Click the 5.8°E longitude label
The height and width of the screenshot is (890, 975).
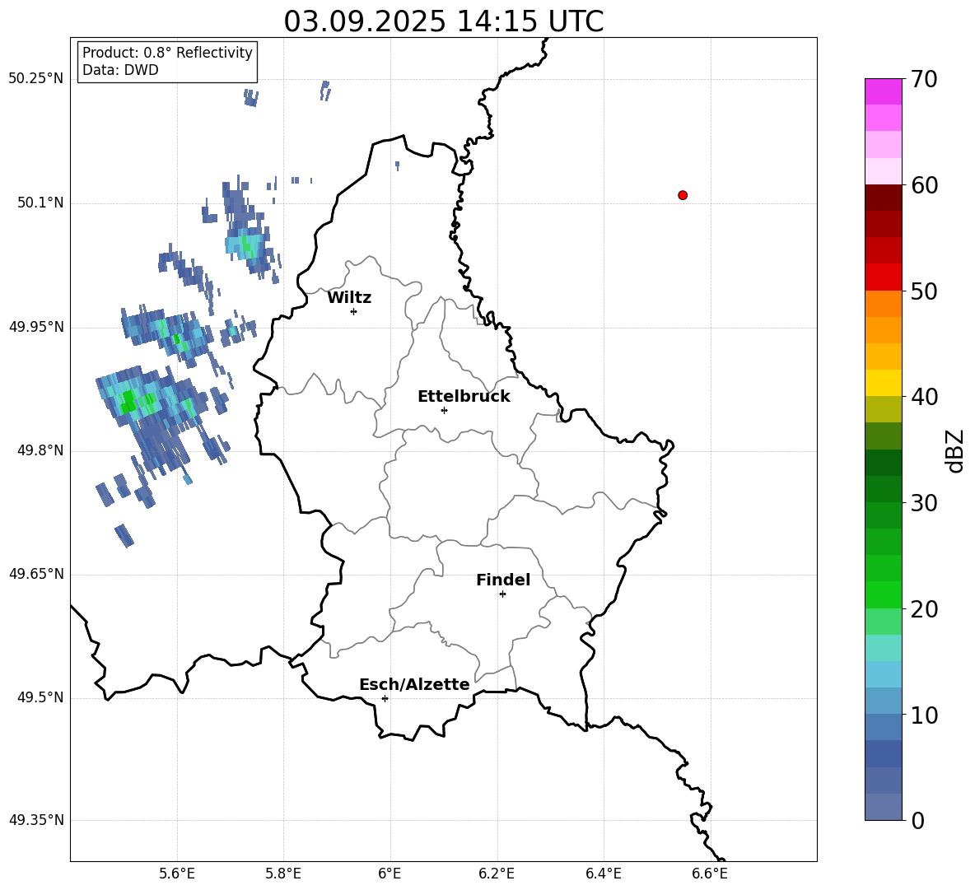click(x=283, y=874)
